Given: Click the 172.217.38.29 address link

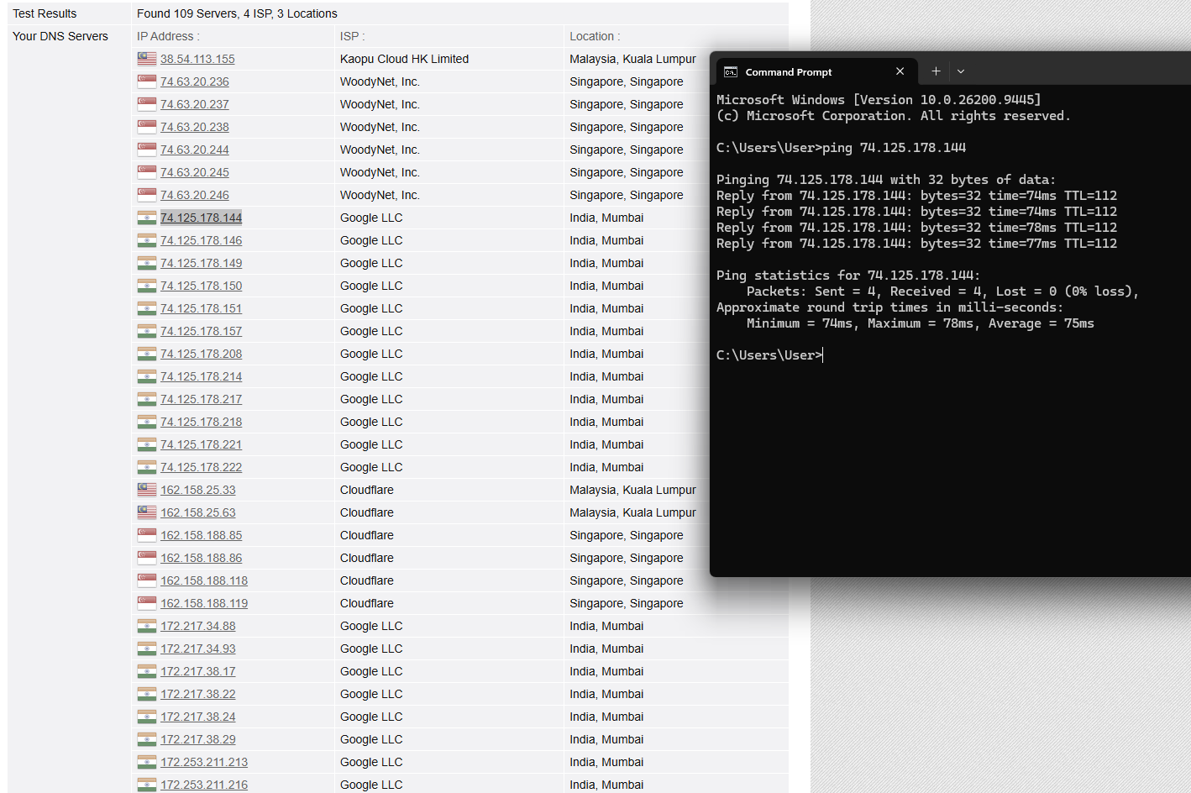Looking at the screenshot, I should pyautogui.click(x=198, y=739).
